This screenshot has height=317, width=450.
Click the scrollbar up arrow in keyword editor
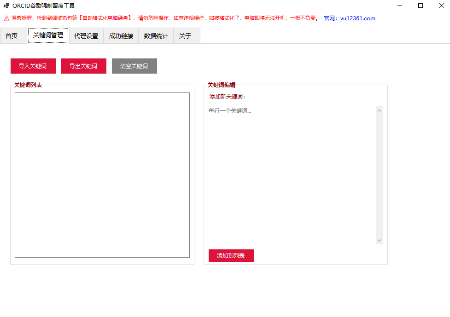click(x=380, y=110)
